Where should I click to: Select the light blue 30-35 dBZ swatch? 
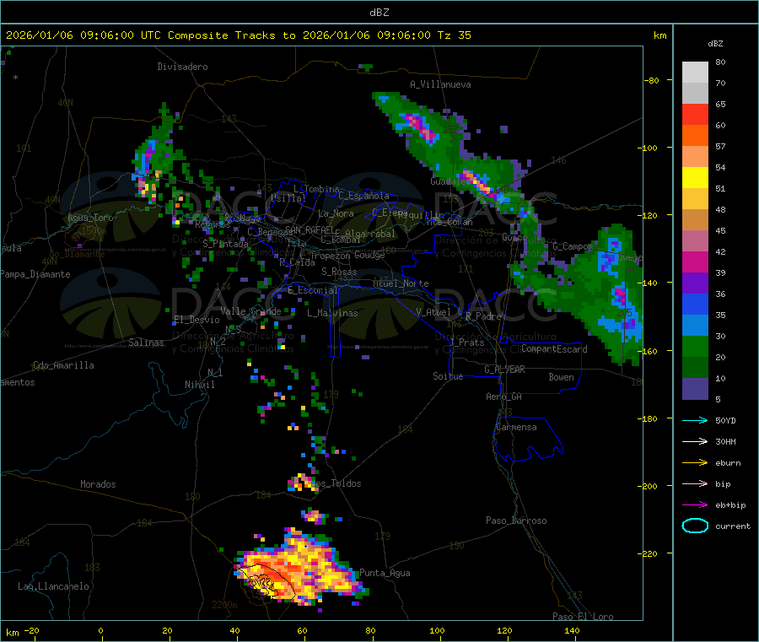click(695, 326)
